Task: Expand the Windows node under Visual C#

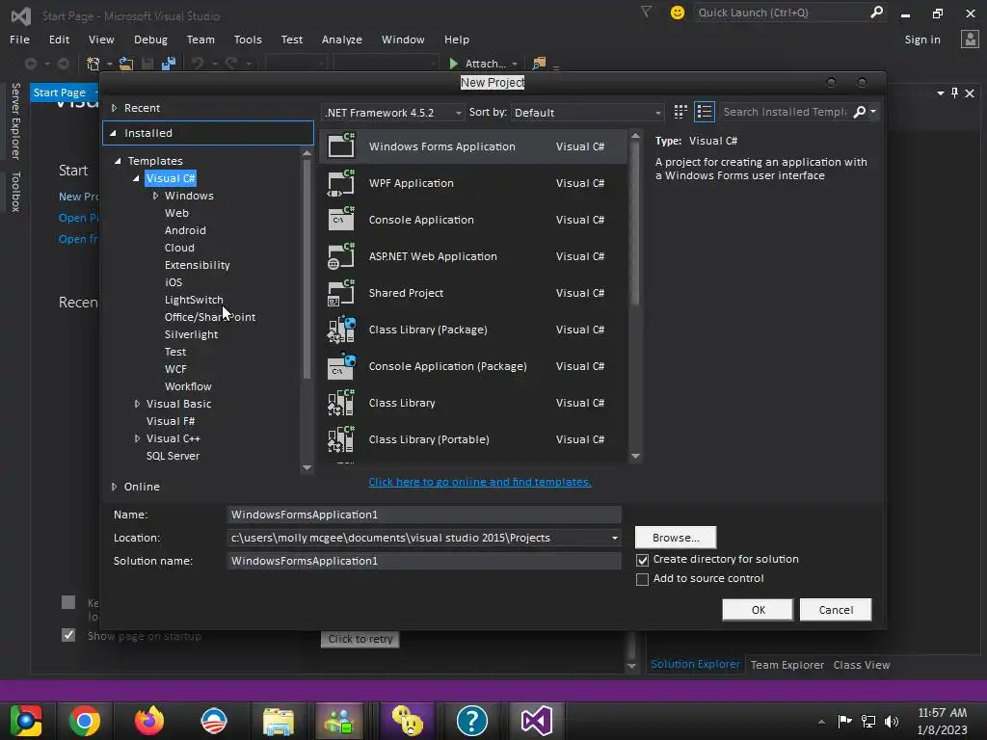Action: pos(155,196)
